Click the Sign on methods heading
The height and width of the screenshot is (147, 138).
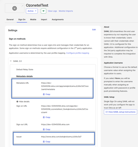[17, 39]
